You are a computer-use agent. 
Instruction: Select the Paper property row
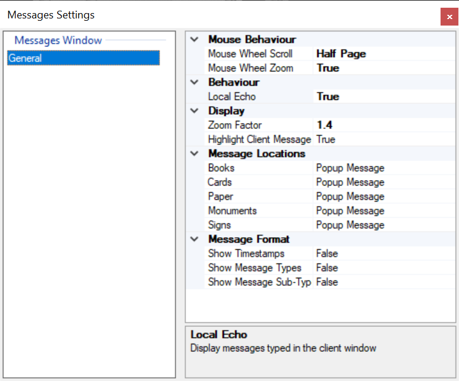[x=330, y=196]
